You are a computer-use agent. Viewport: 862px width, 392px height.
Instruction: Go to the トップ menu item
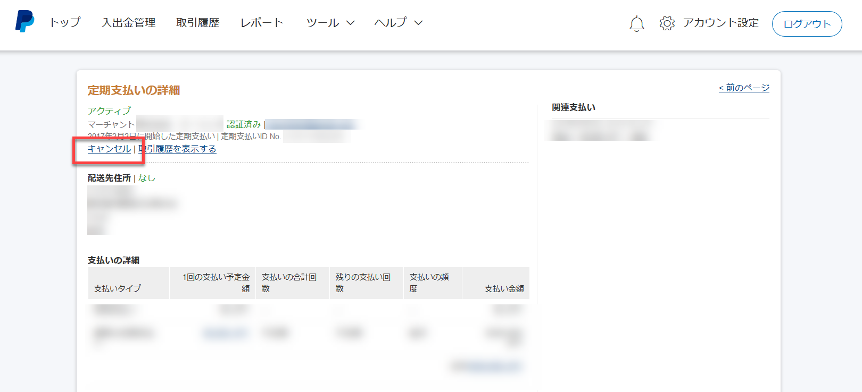point(65,23)
